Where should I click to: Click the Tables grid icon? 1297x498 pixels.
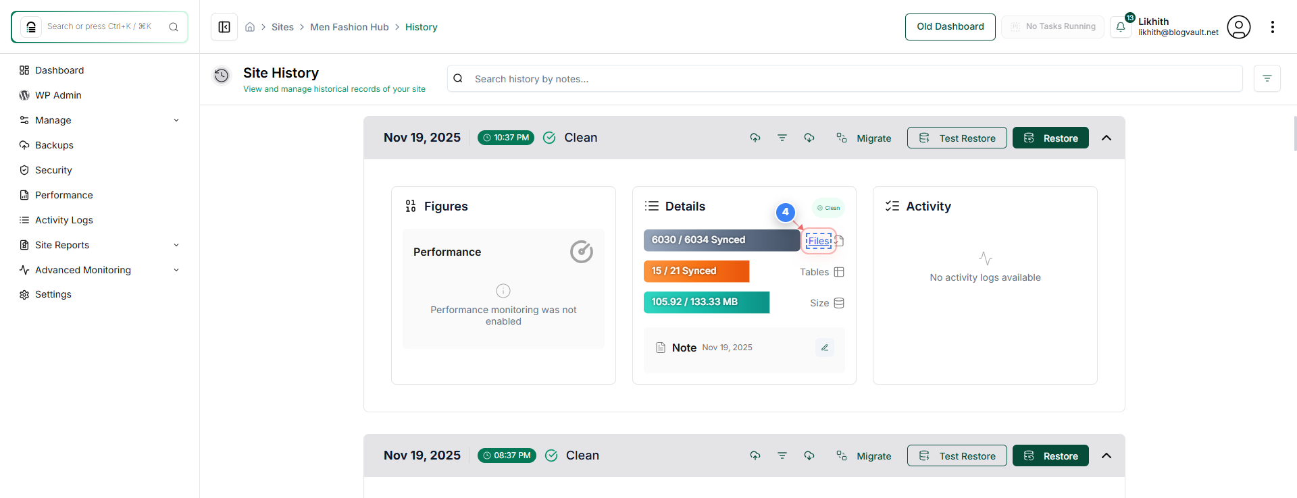pyautogui.click(x=839, y=272)
